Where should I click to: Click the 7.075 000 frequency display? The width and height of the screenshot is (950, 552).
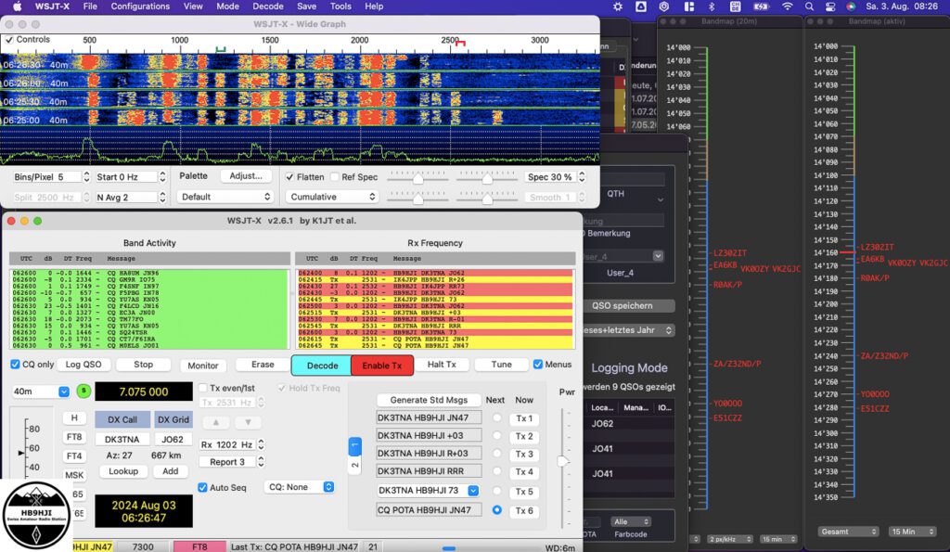point(144,392)
